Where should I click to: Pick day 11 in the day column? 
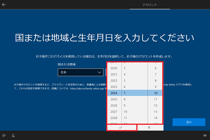[155, 99]
